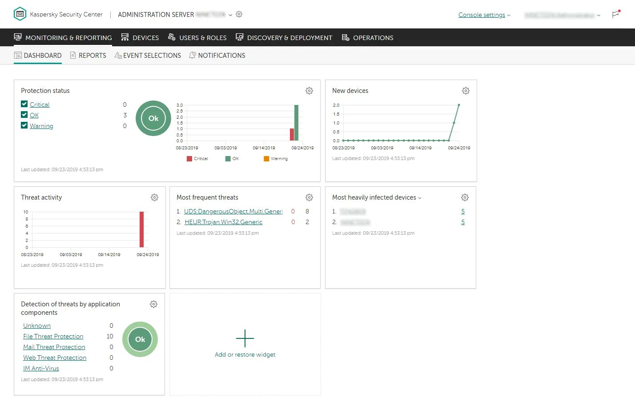The image size is (635, 406).
Task: Click the Dashboard tab icon
Action: coord(18,55)
